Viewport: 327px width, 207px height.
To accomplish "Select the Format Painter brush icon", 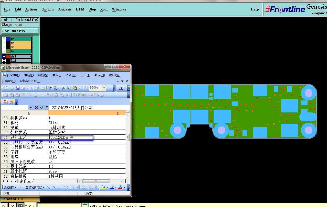I will pos(84,88).
